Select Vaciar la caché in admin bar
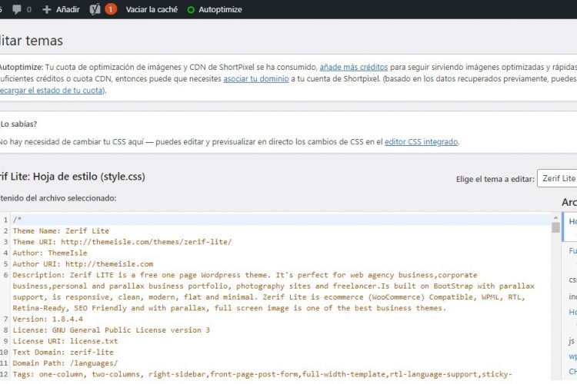 [x=152, y=9]
